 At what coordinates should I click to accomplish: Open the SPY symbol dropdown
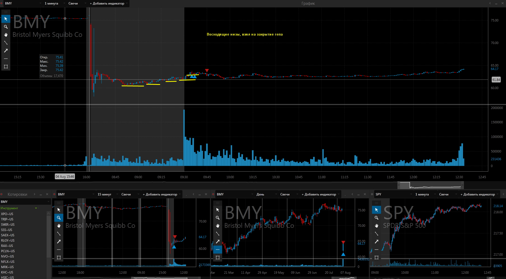tap(393, 194)
